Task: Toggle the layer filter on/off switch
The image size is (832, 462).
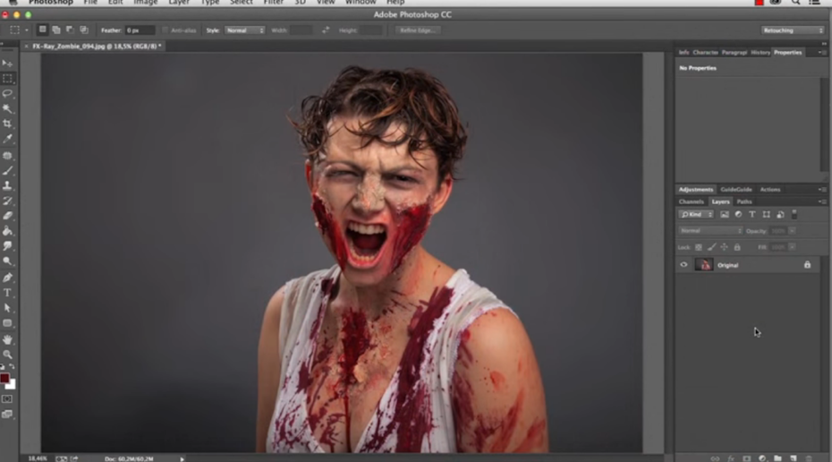Action: 794,215
